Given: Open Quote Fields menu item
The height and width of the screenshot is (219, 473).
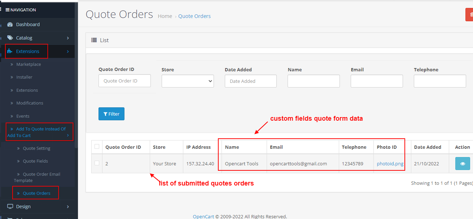Looking at the screenshot, I should click(35, 161).
